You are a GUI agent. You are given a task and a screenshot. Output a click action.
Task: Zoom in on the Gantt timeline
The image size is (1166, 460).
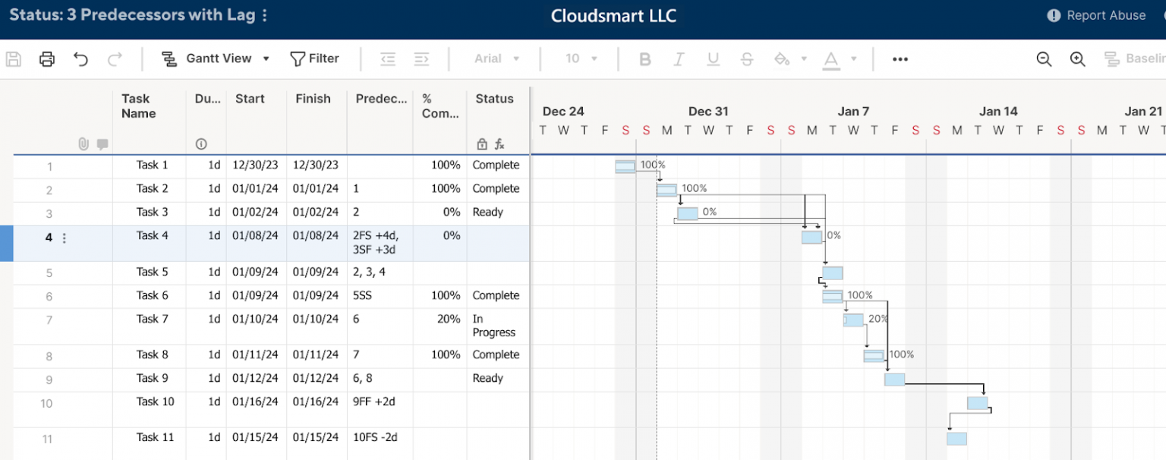point(1077,58)
